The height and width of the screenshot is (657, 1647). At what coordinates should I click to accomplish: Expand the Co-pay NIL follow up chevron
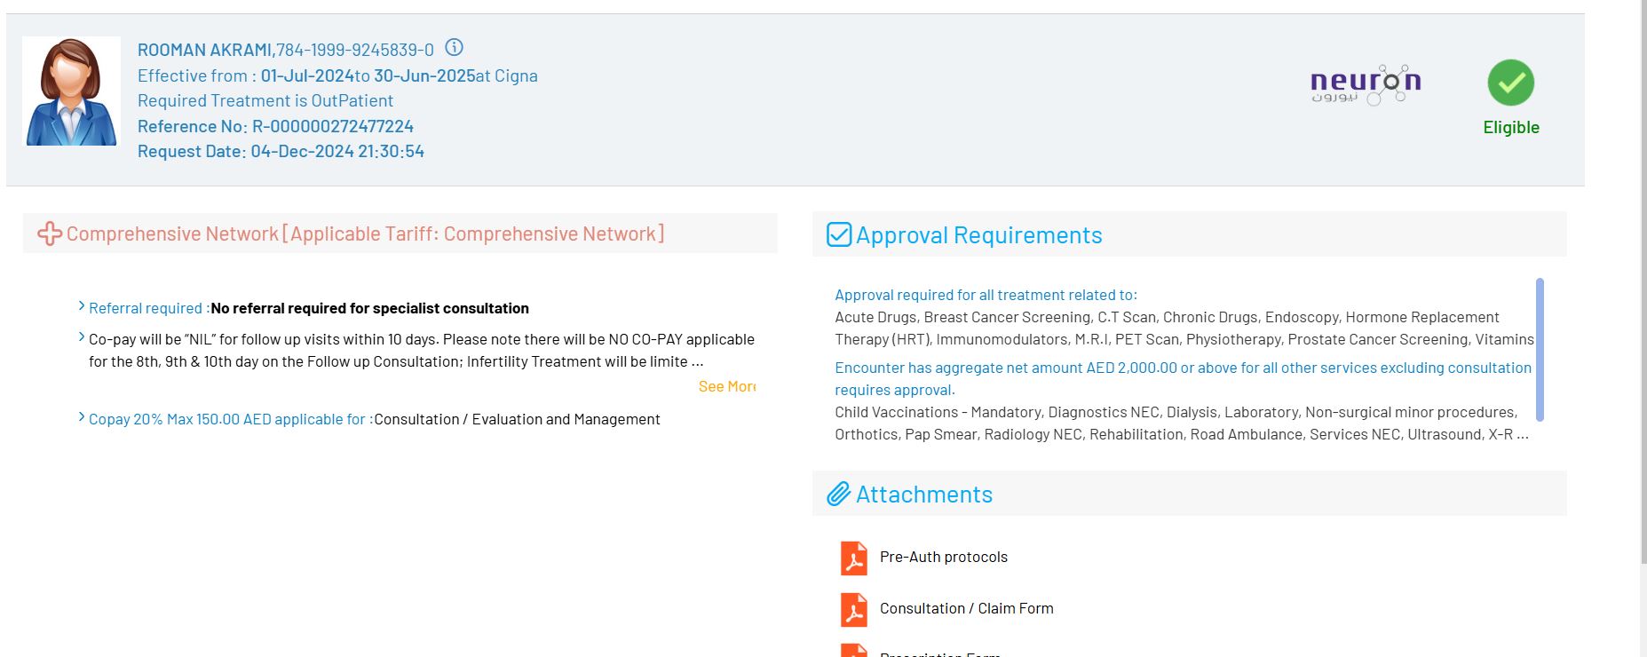[82, 337]
